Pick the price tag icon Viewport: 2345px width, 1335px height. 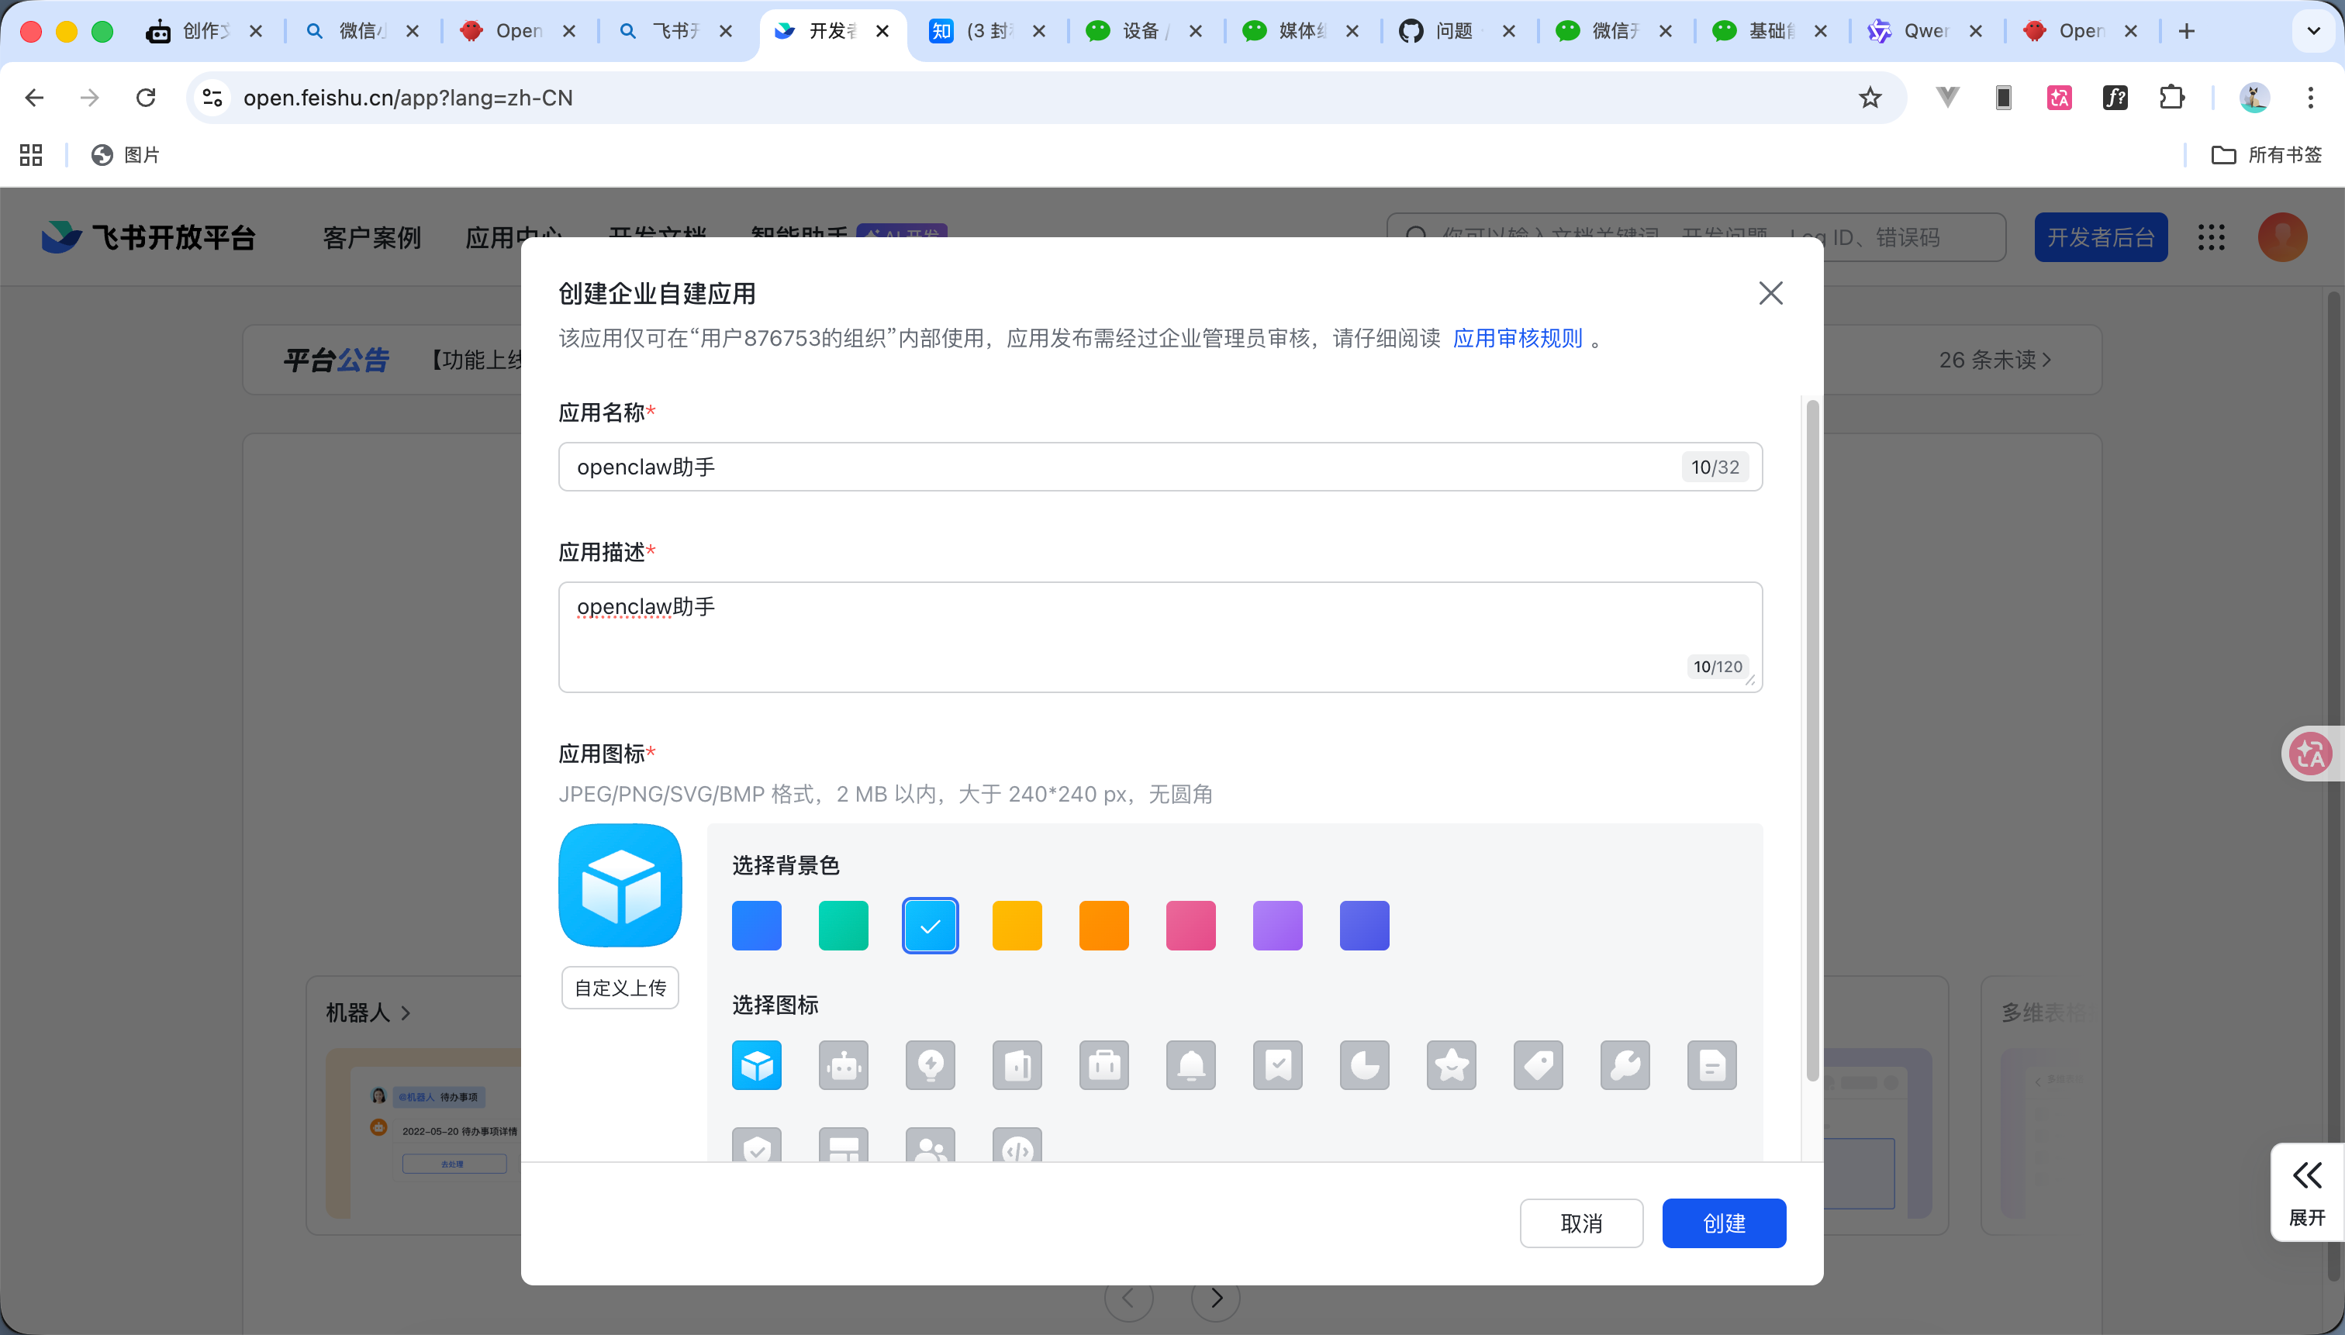coord(1537,1064)
